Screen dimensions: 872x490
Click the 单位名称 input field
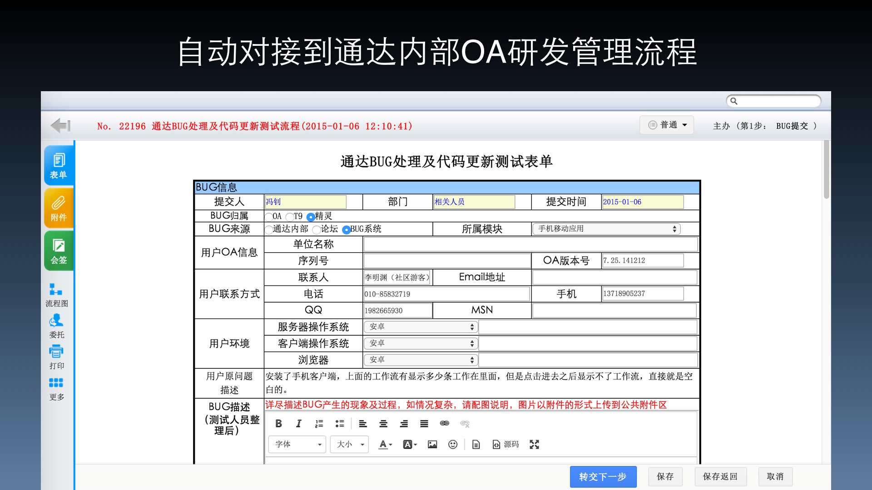530,244
